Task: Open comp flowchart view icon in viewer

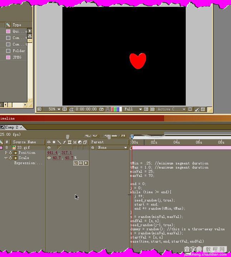Action: (197, 109)
